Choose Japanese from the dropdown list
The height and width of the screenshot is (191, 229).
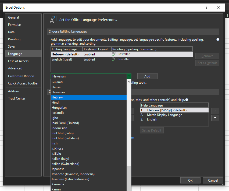(89, 169)
